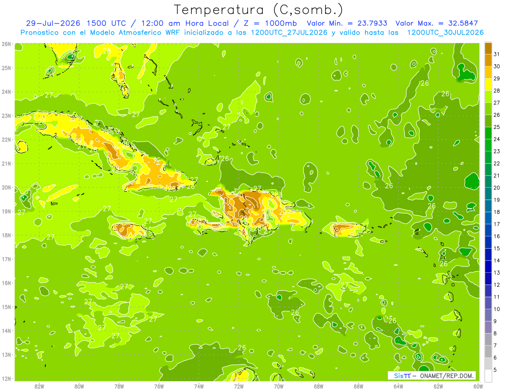Click the 21N latitude axis label
Screen dimensions: 508x392
point(6,163)
